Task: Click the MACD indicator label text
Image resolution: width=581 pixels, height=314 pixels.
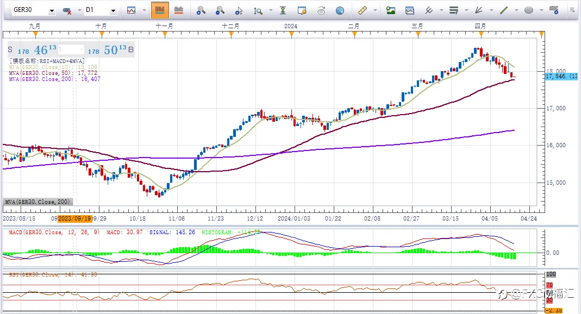Action: [54, 232]
